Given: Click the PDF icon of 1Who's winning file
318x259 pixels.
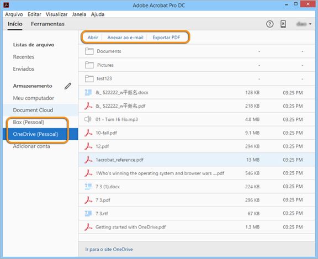Looking at the screenshot, I should point(88,173).
